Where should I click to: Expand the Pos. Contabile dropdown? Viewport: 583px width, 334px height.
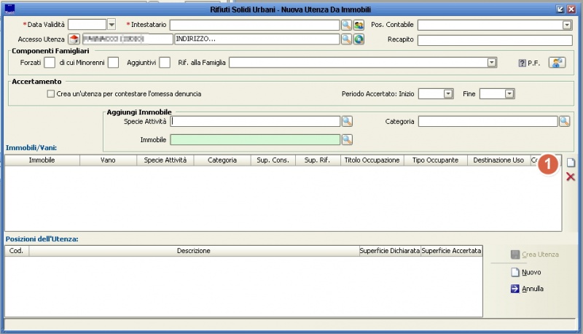pos(567,25)
